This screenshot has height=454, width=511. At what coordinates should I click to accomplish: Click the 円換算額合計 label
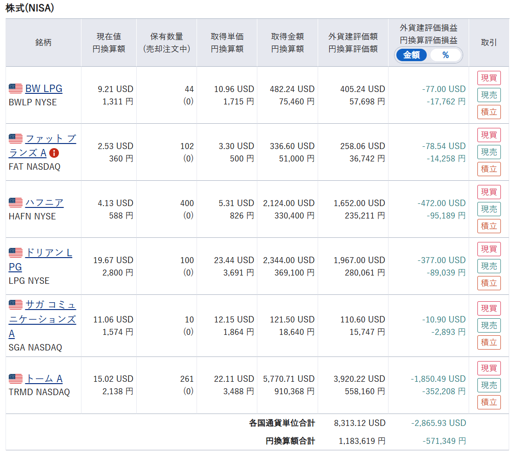point(290,441)
